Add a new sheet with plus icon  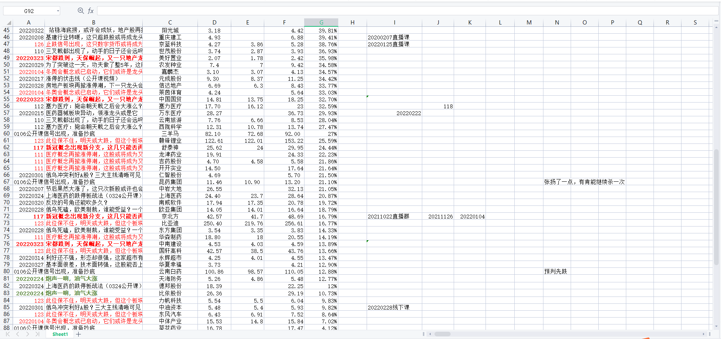(x=79, y=334)
